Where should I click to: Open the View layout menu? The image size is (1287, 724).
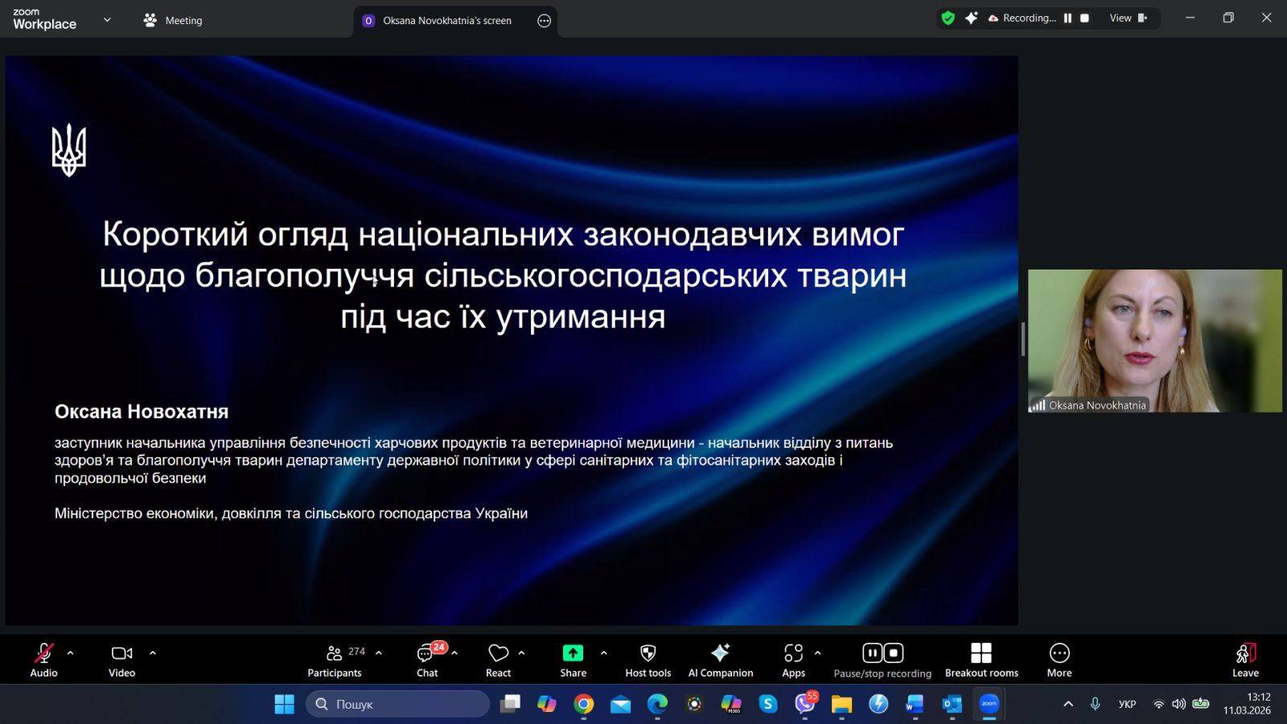click(x=1128, y=18)
